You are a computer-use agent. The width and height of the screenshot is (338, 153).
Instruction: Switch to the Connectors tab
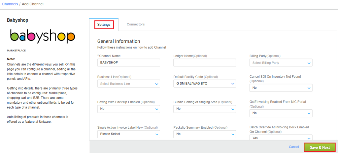coord(136,24)
